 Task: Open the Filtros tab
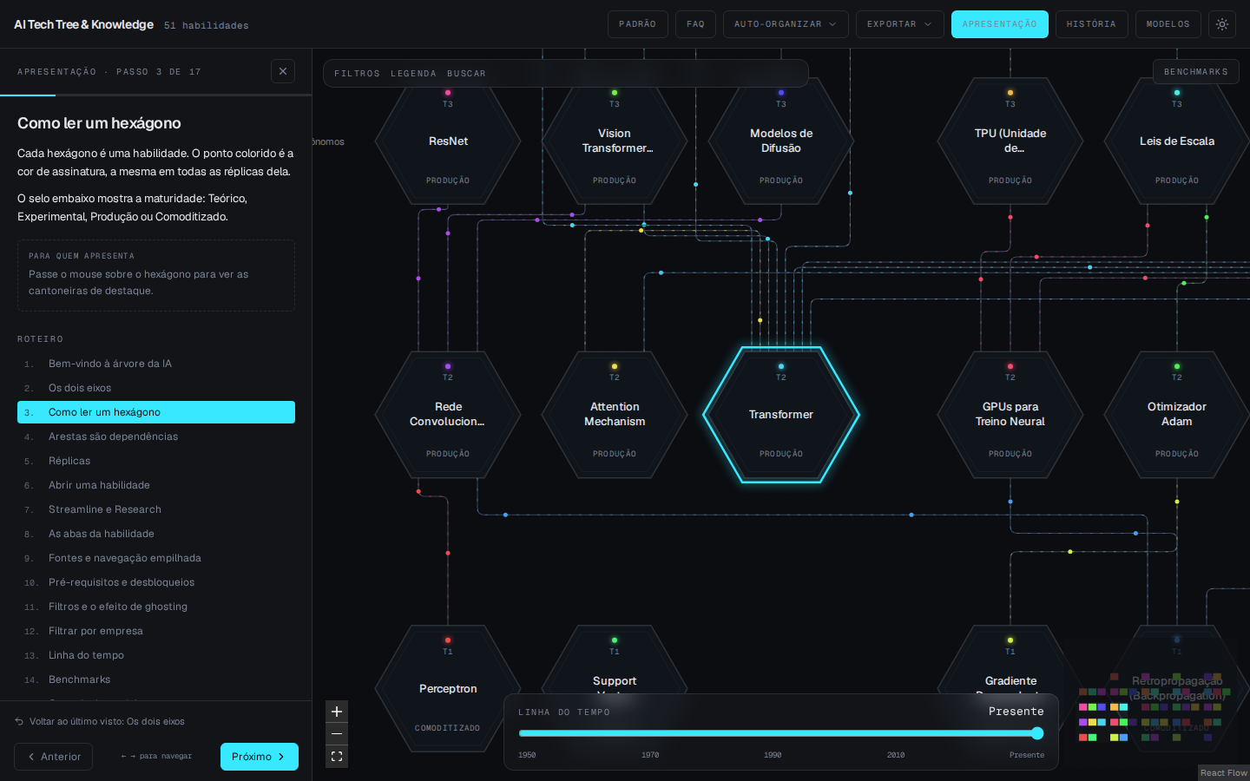click(x=357, y=74)
